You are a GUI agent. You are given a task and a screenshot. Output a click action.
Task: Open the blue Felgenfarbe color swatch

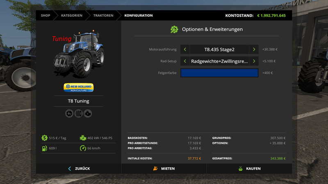click(219, 73)
